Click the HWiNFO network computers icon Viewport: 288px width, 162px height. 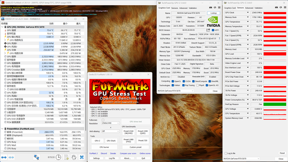(x=36, y=157)
